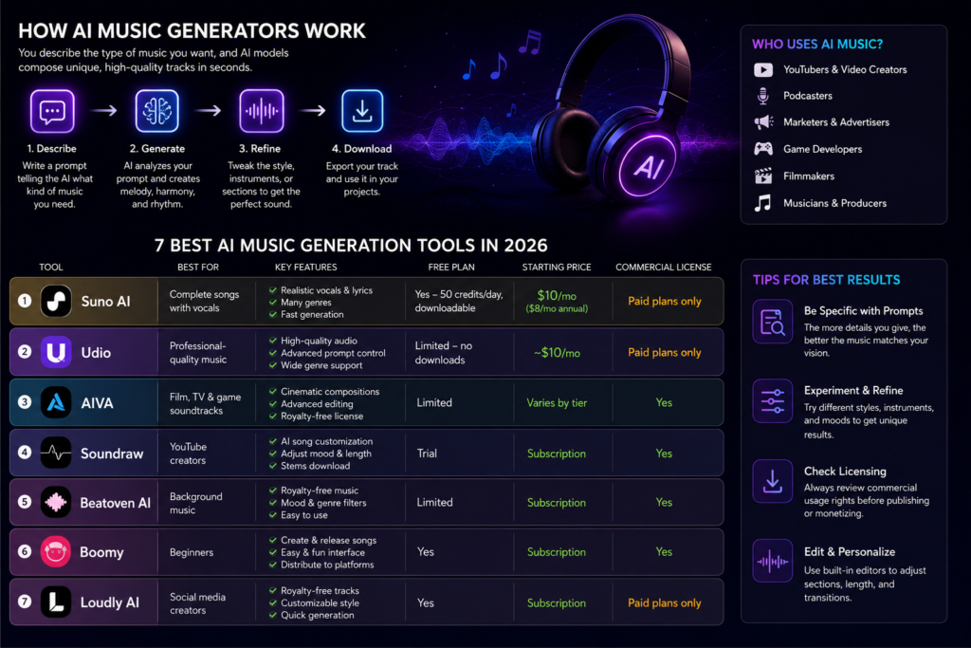Select the COMMERCIAL LICENSE column header

[x=663, y=267]
